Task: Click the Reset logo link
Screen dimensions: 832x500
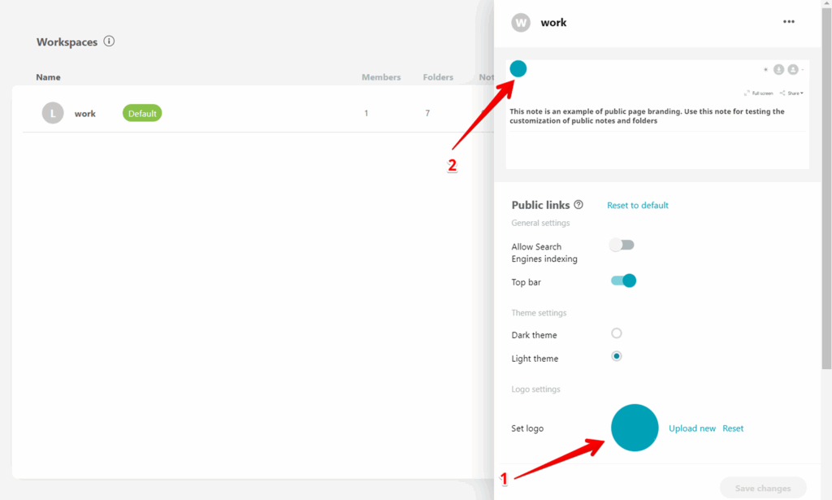Action: [x=733, y=428]
